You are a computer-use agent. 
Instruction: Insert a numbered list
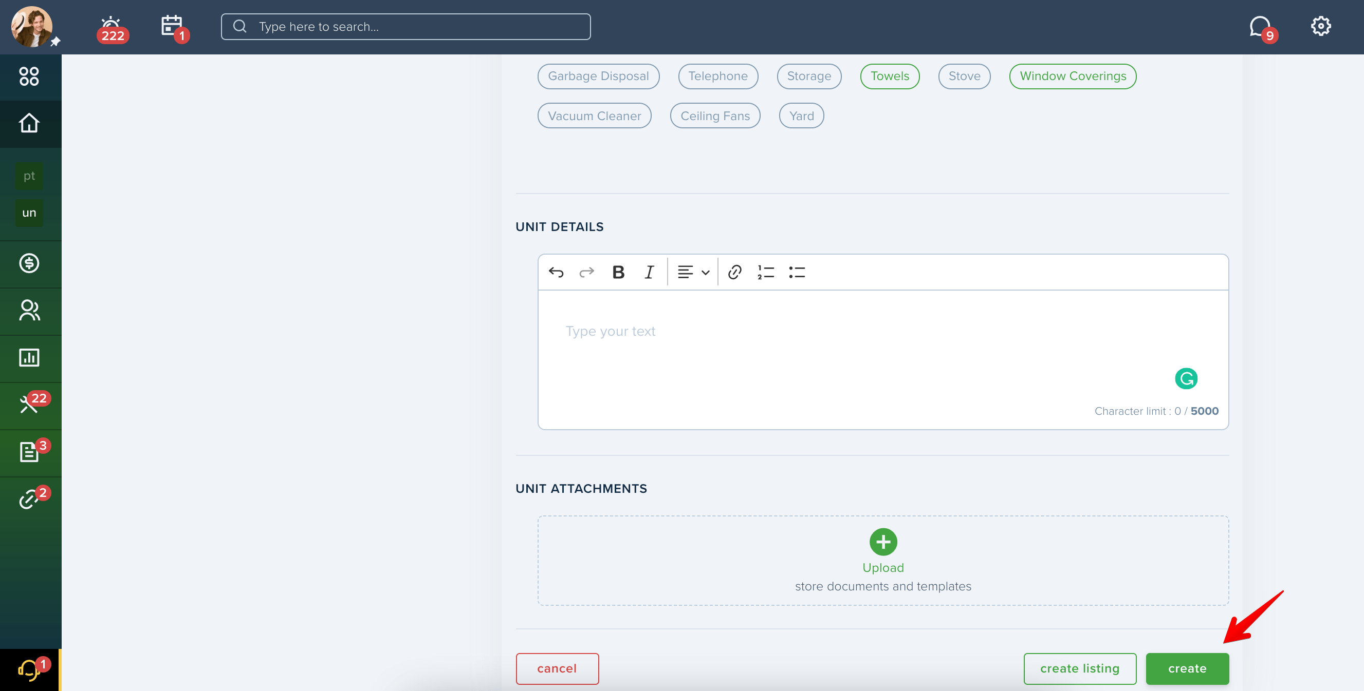tap(766, 273)
